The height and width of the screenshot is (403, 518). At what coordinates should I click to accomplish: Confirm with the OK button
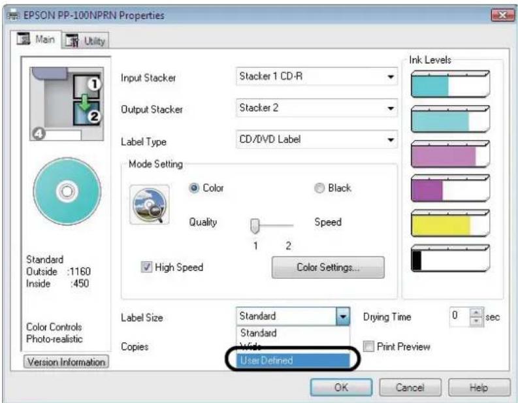coord(341,387)
